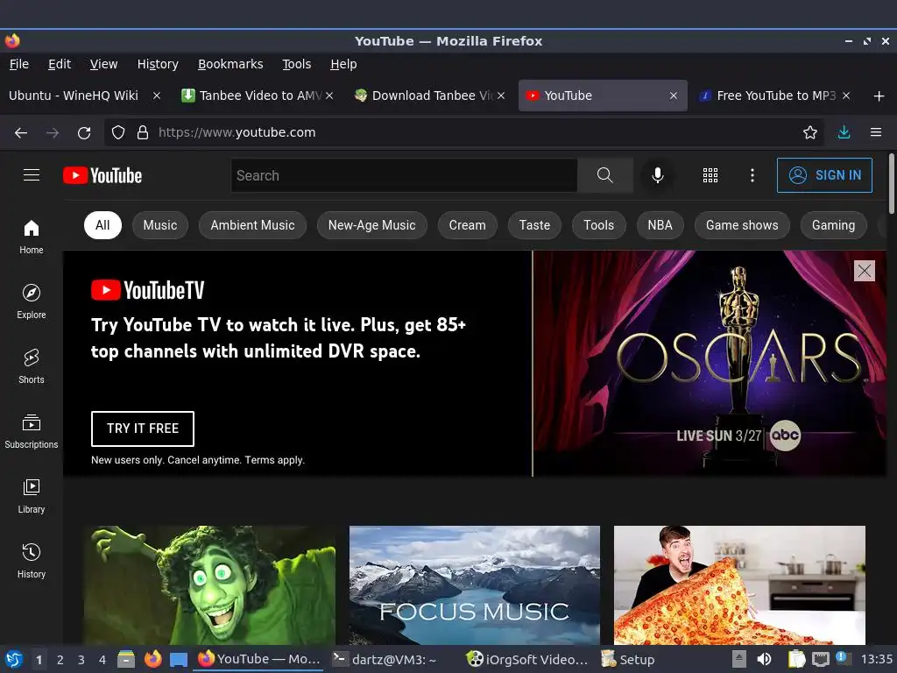Click the YouTube logo
Screen dimensions: 897x673
(102, 175)
